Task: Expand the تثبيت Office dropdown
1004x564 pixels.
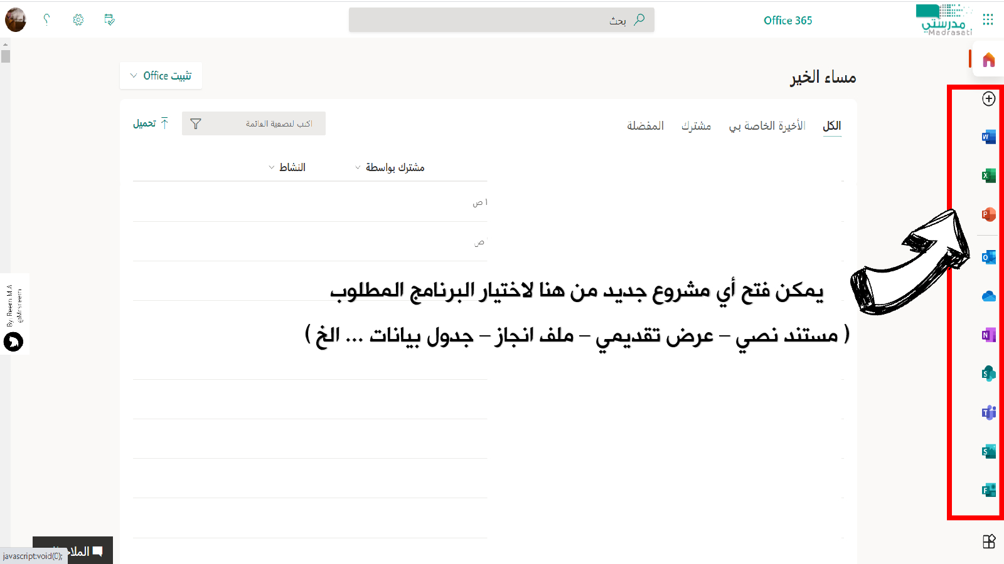Action: coord(161,76)
